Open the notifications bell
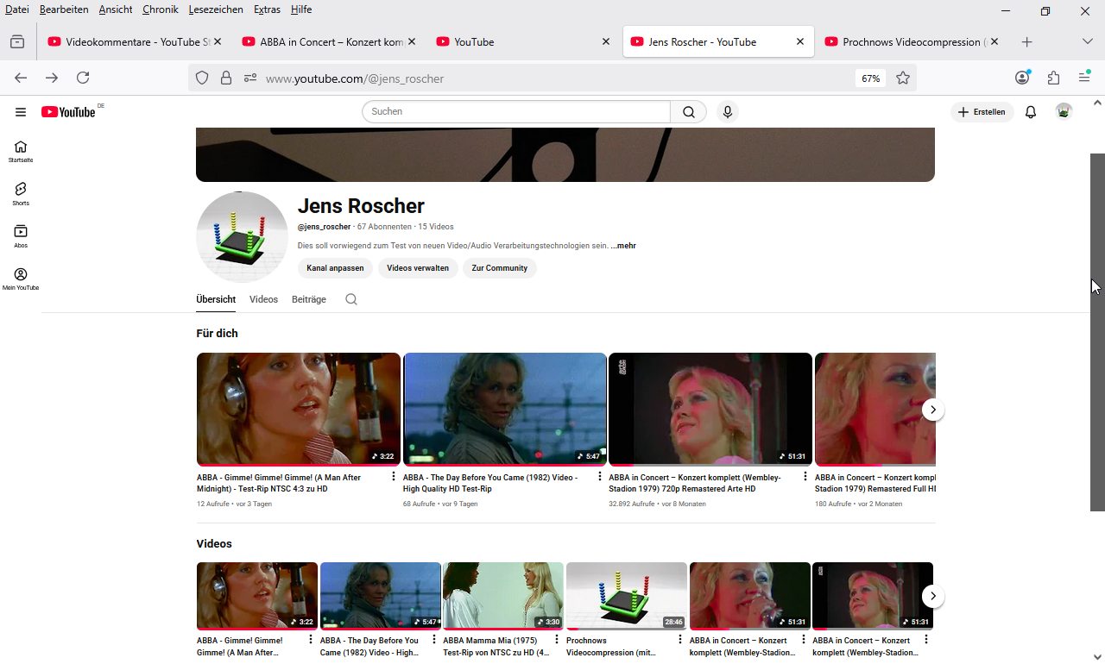The width and height of the screenshot is (1105, 664). coord(1030,112)
